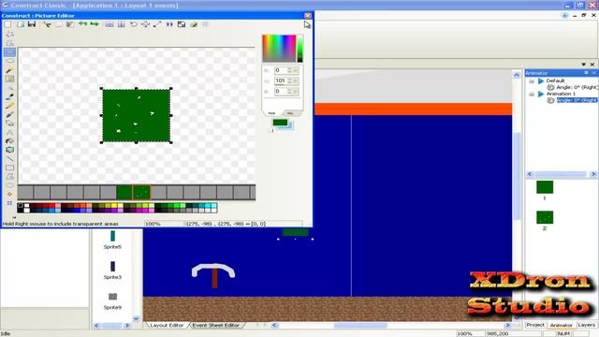Pick the yellow swatch in the palette
599x337 pixels.
(x=114, y=206)
